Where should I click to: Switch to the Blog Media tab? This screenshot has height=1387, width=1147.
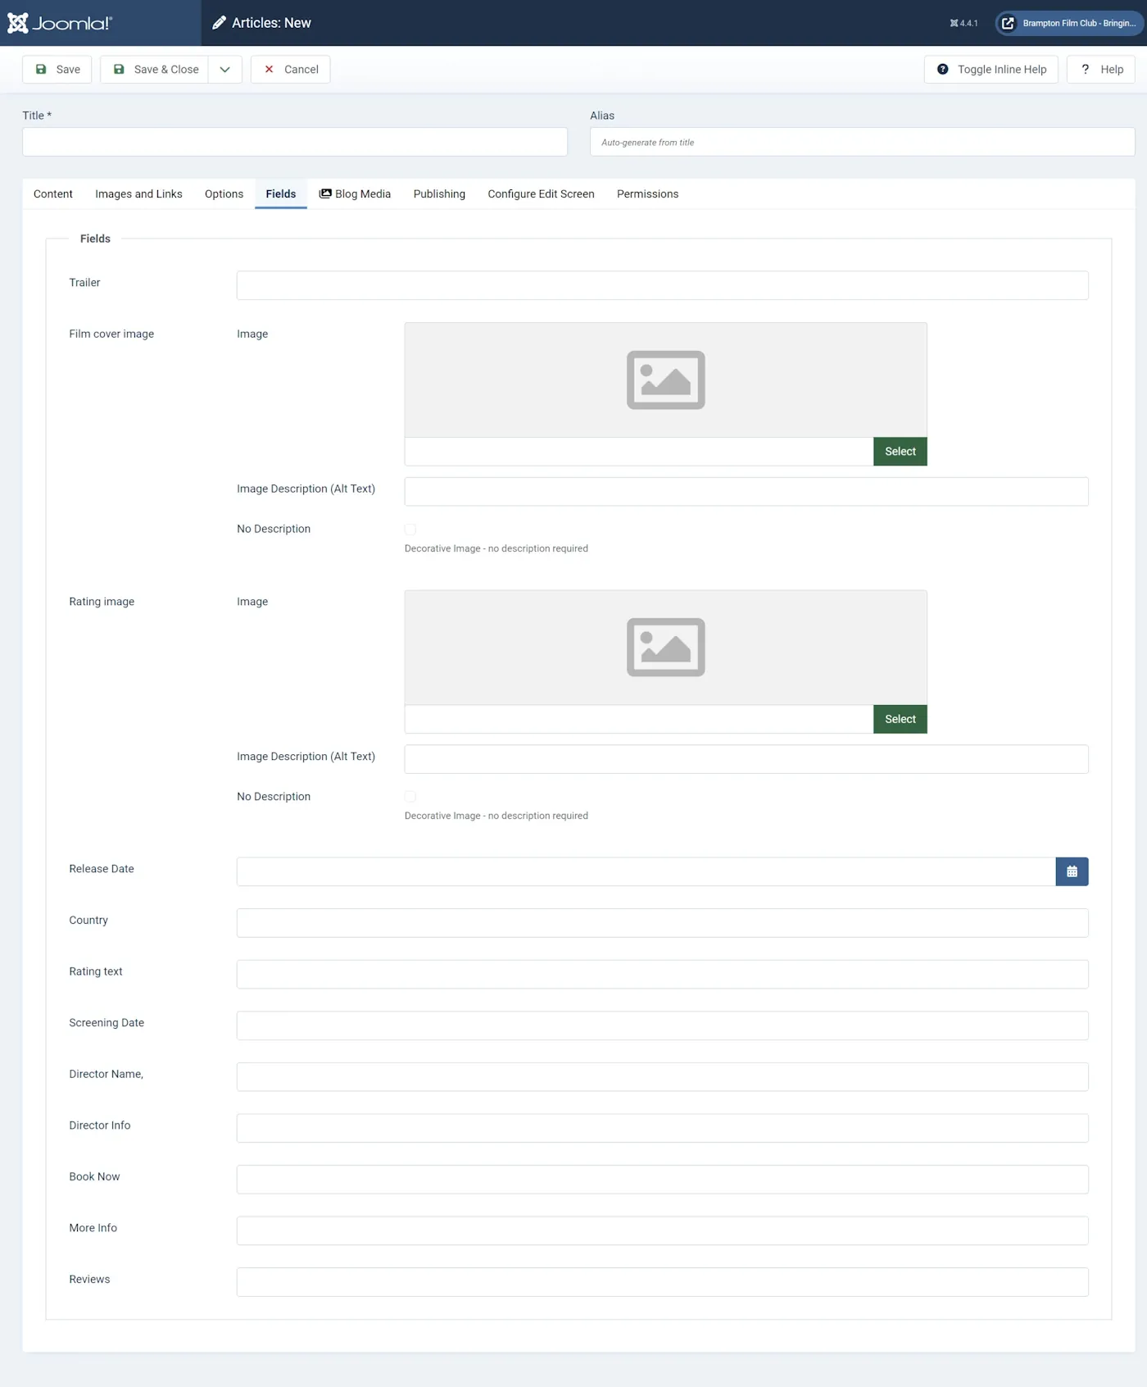coord(355,194)
